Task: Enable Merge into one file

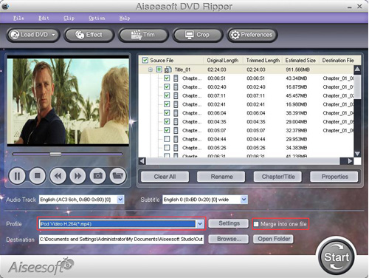Action: [x=256, y=224]
